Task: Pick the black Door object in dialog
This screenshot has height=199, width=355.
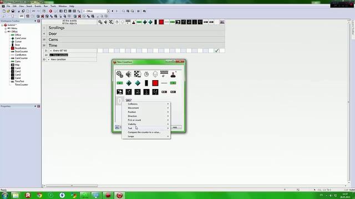Action: click(x=146, y=83)
